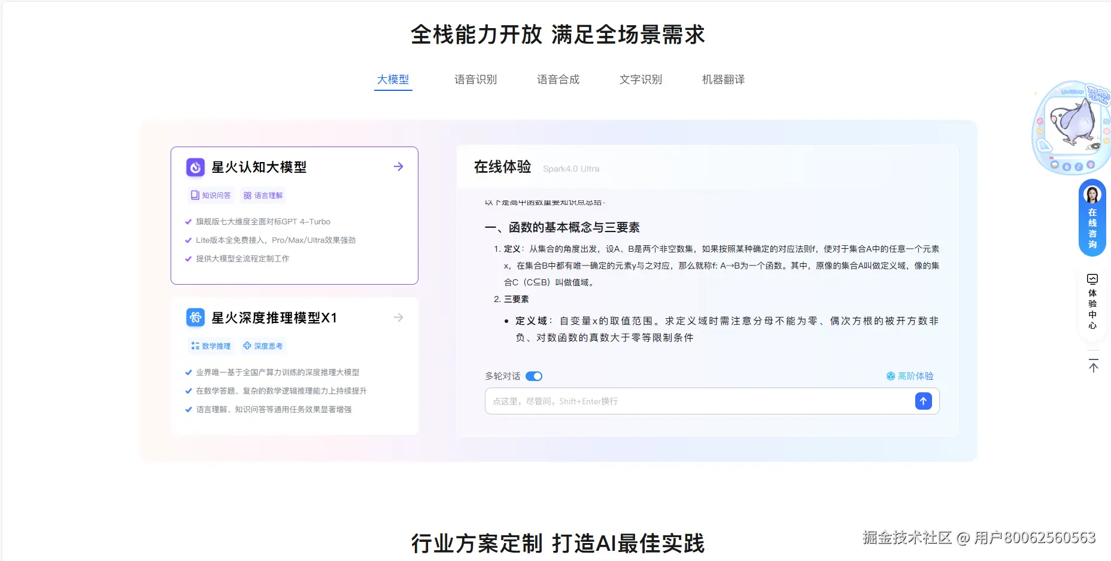Open 星火认知大模型 via its arrow icon

(398, 167)
